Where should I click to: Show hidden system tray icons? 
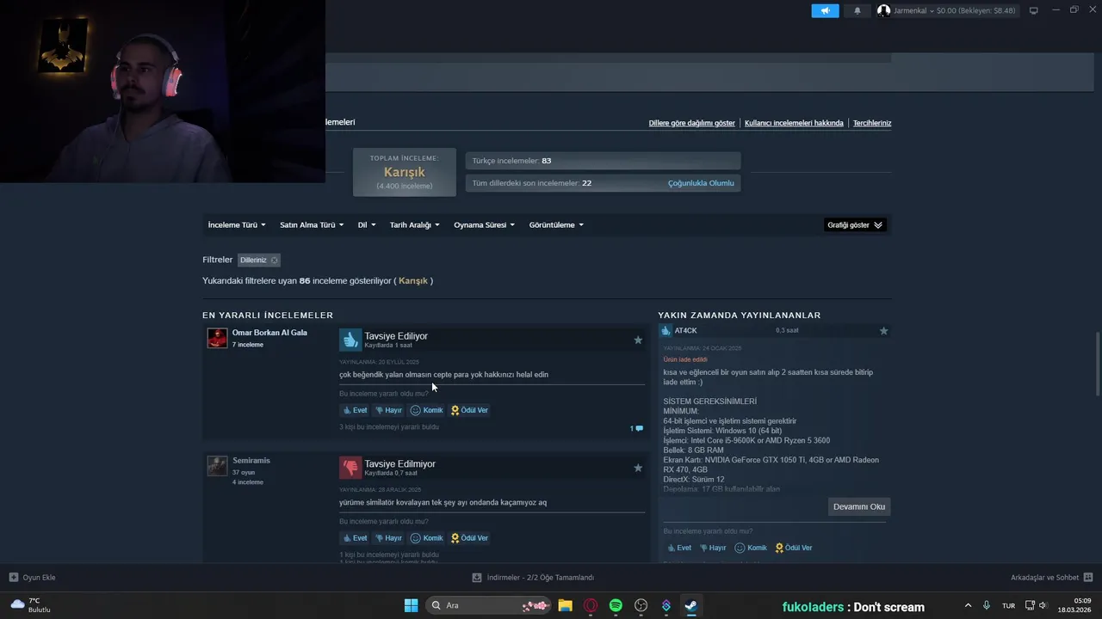click(x=968, y=605)
